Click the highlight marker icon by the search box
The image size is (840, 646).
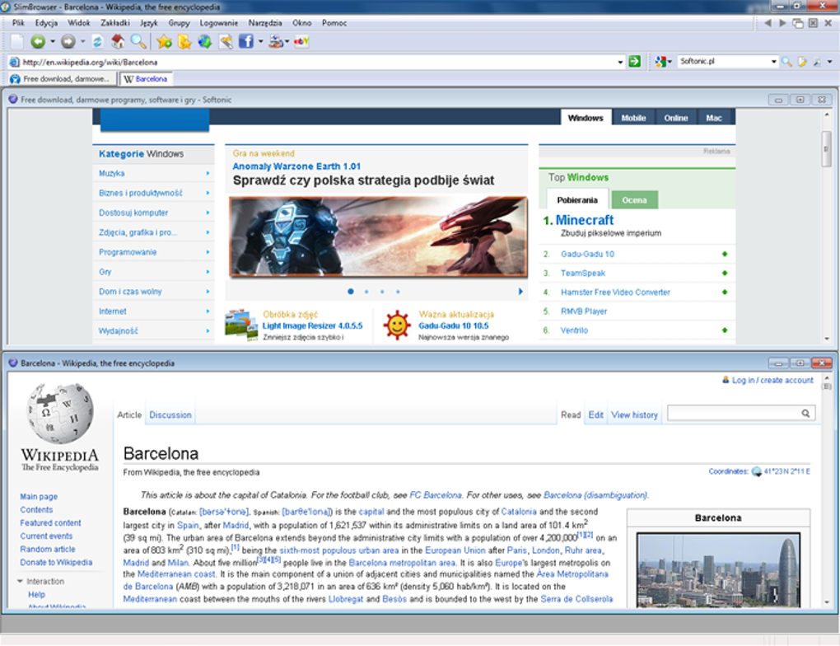click(802, 62)
